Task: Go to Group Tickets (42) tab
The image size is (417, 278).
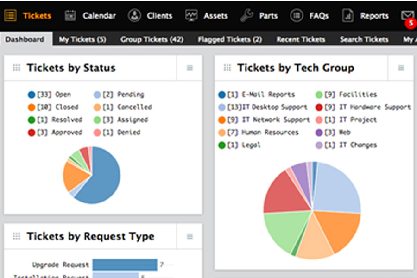Action: click(152, 39)
